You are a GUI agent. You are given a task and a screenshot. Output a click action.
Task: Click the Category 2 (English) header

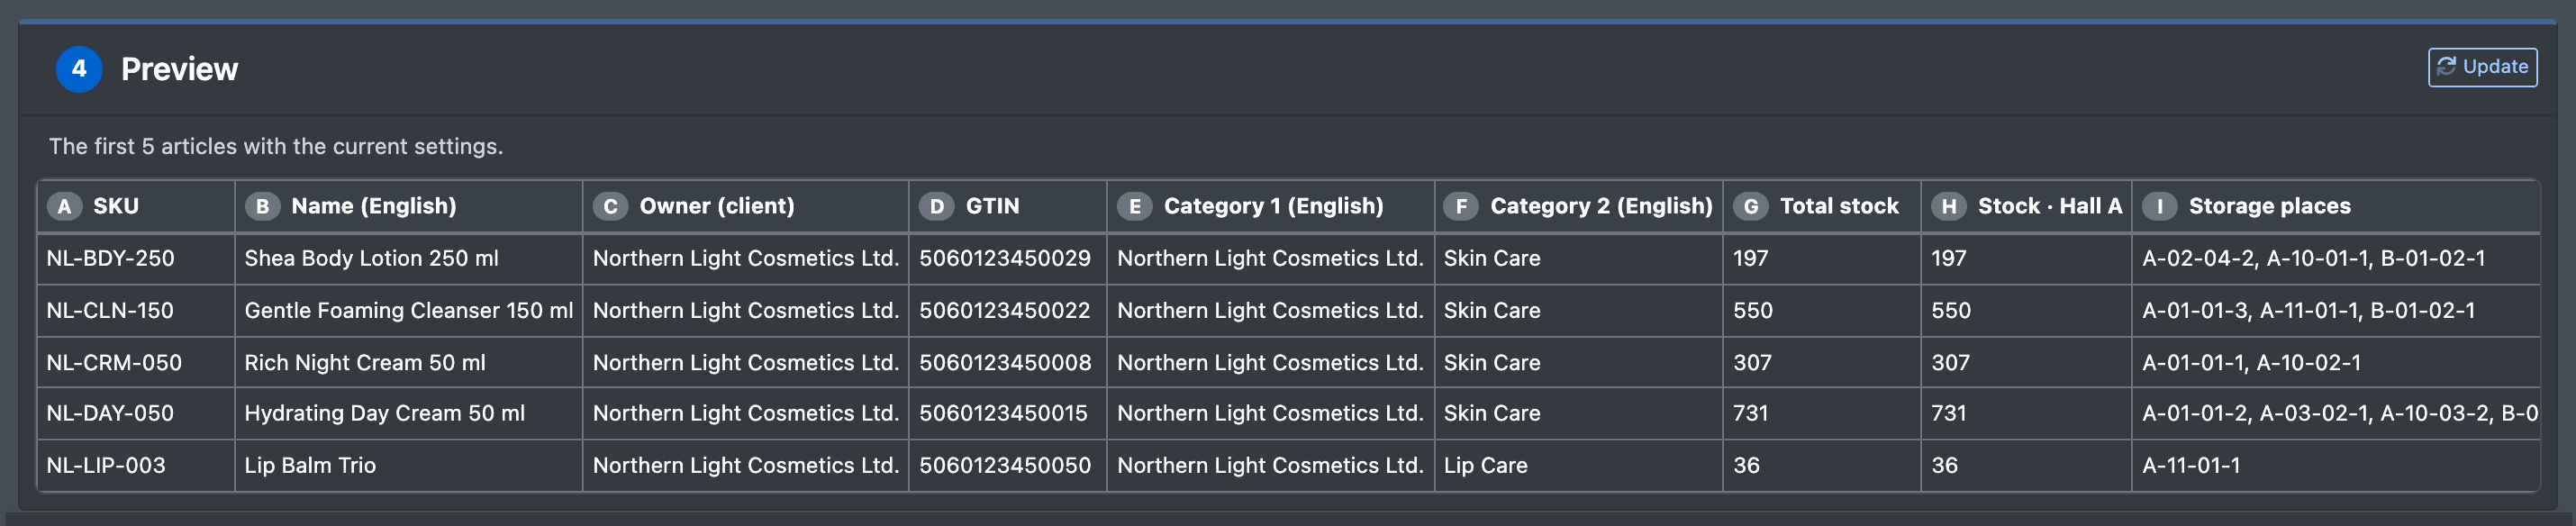(x=1579, y=206)
